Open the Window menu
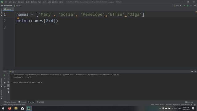 [55, 2]
